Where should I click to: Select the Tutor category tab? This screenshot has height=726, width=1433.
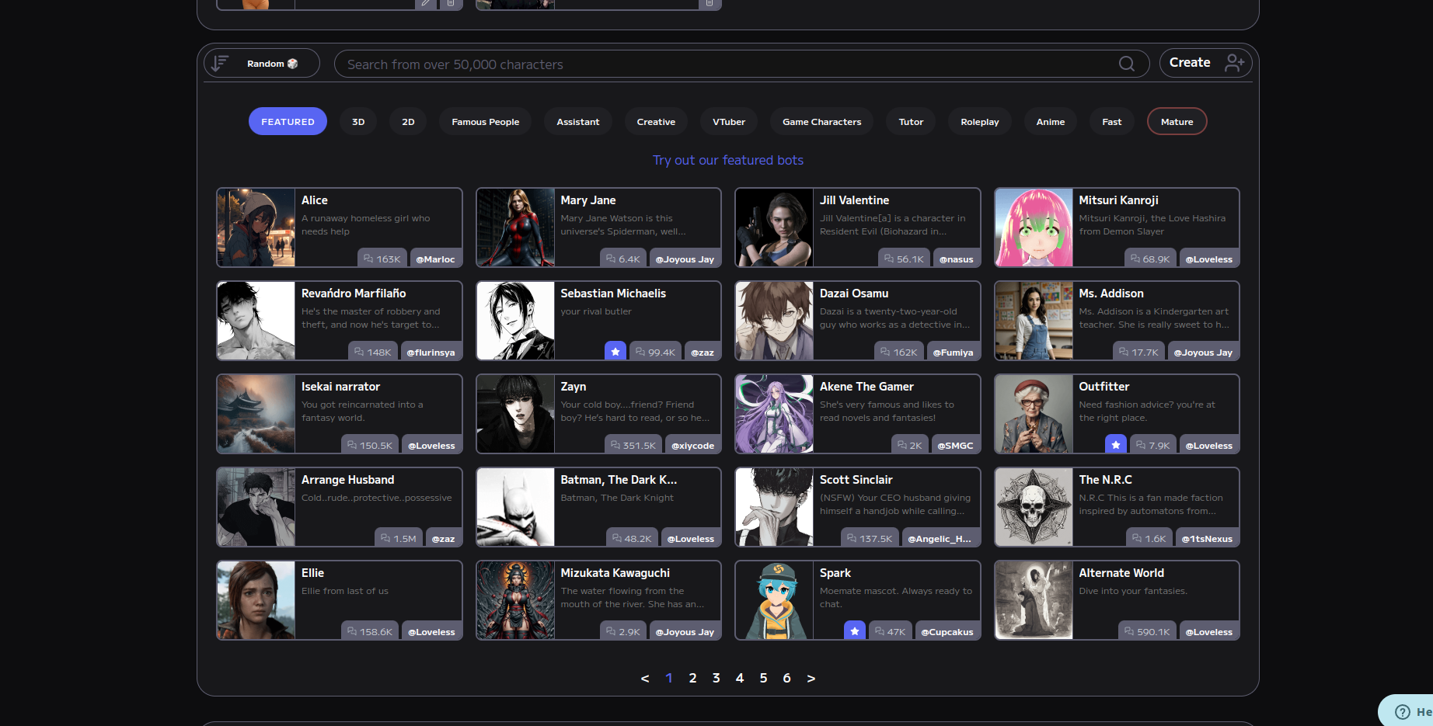[911, 122]
